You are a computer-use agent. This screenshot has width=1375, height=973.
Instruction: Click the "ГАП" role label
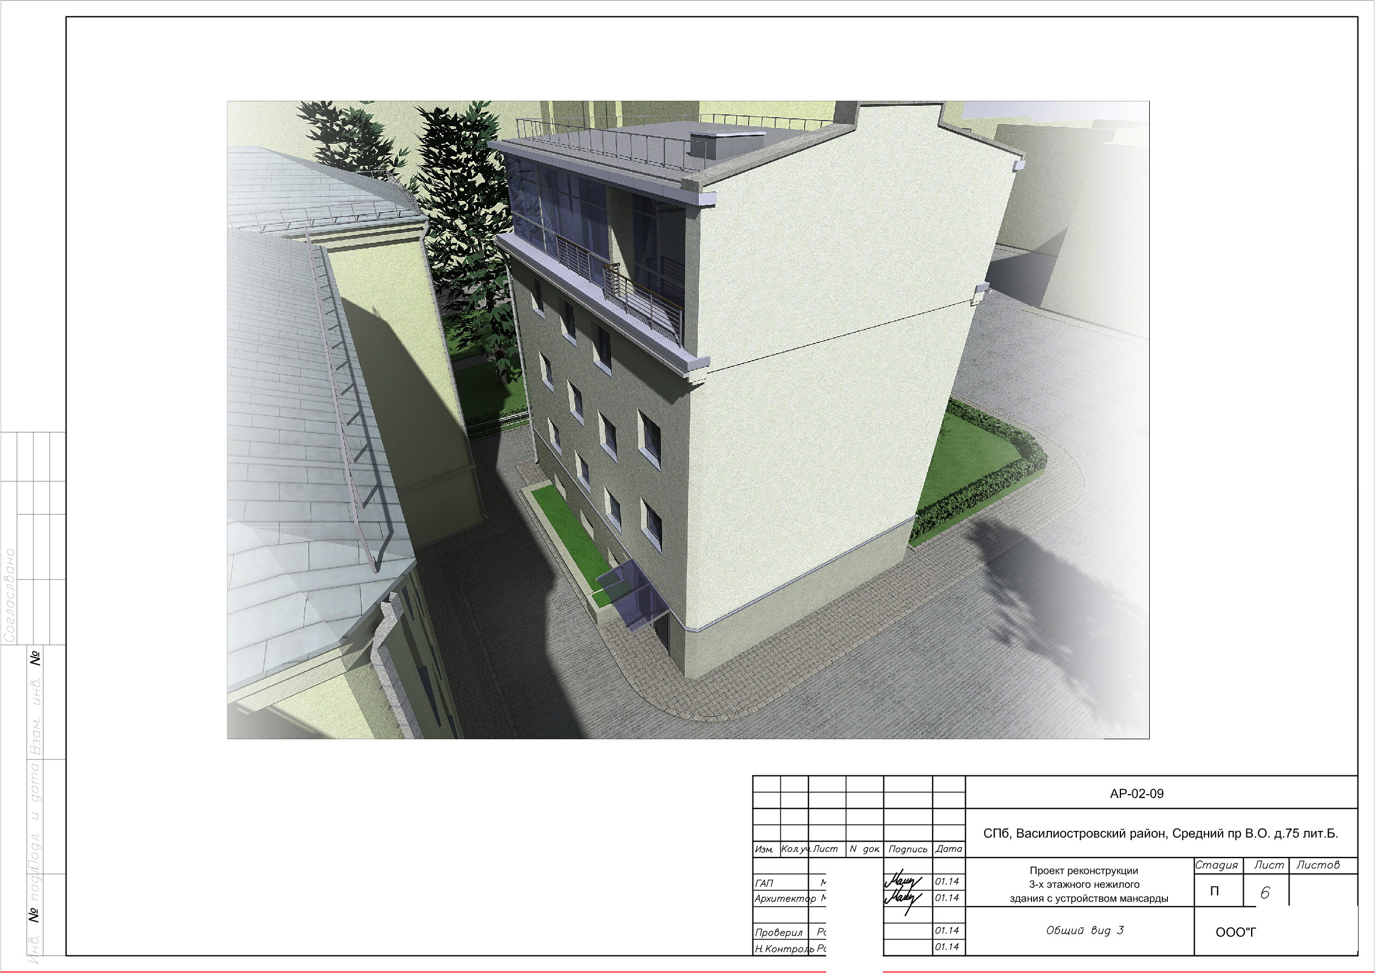tap(764, 883)
